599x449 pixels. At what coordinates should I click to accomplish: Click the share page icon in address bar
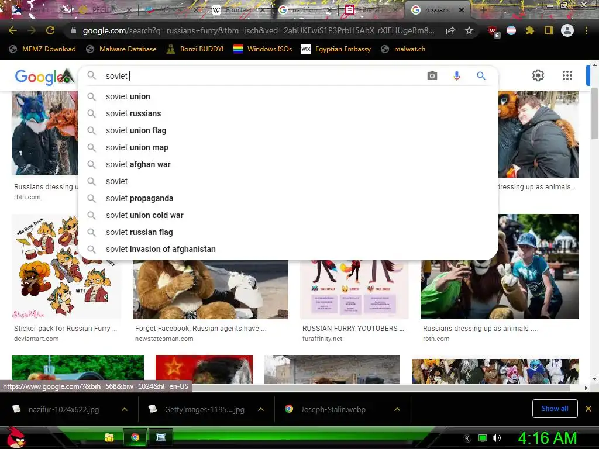click(x=450, y=30)
